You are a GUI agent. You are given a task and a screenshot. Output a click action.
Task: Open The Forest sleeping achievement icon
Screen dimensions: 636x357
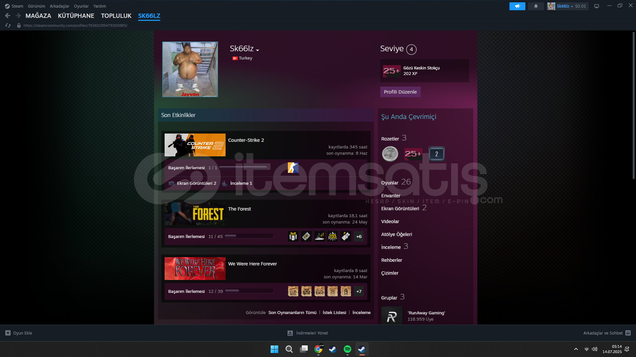pyautogui.click(x=319, y=236)
